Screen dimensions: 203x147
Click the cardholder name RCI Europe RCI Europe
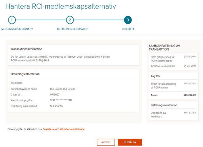click(x=63, y=89)
